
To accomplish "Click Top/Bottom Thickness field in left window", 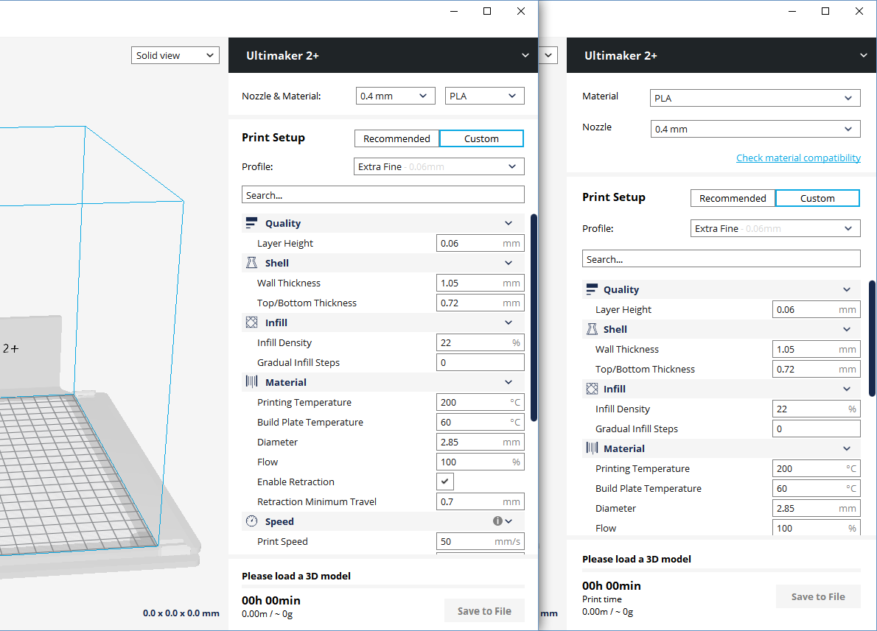I will click(x=481, y=303).
